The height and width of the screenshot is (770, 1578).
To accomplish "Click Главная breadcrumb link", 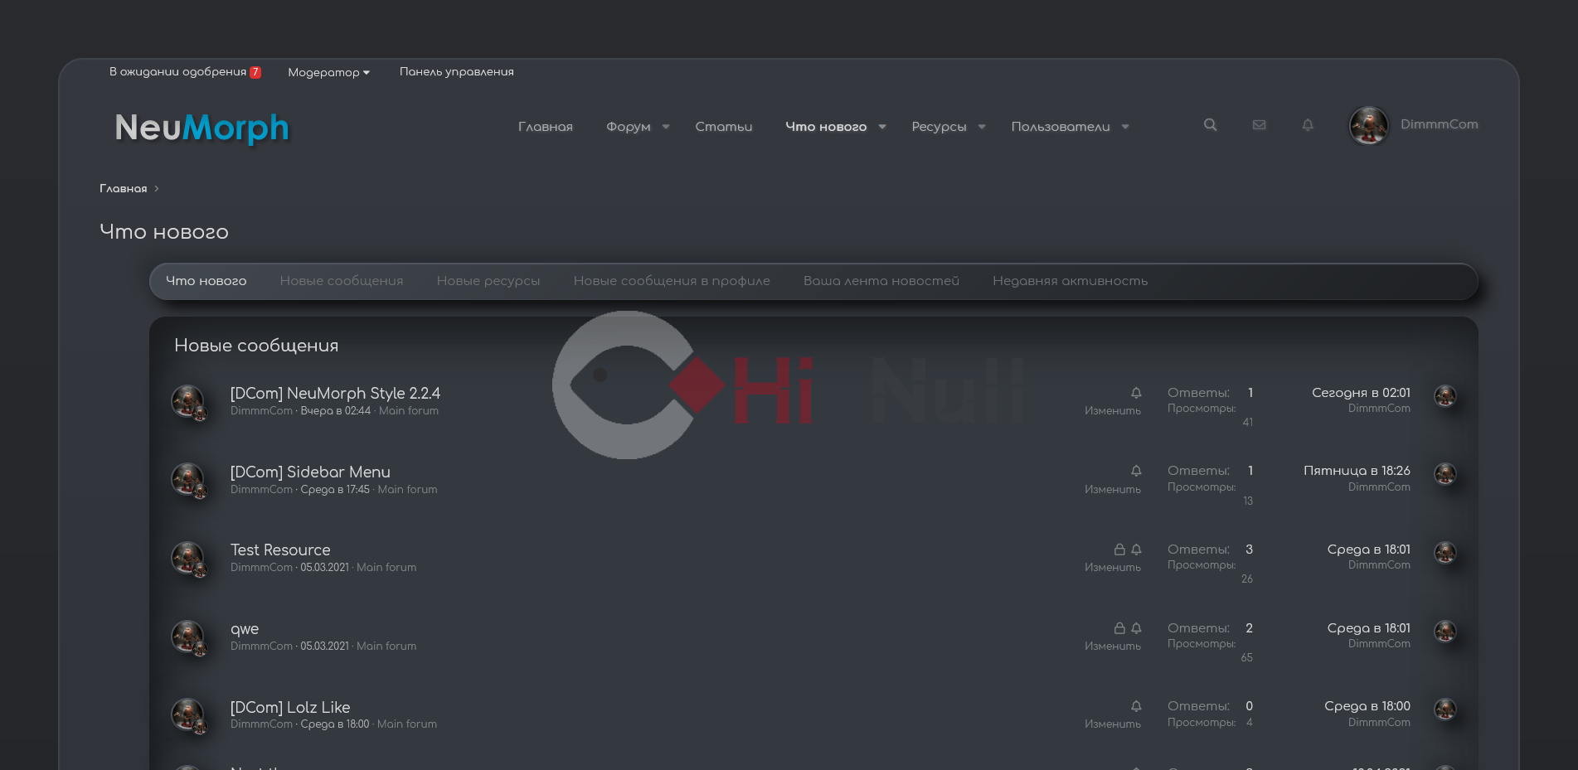I will tap(124, 189).
